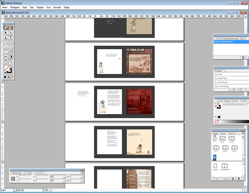This screenshot has width=249, height=193.
Task: Click the fill/stroke swatch in Färg panel
Action: point(218,106)
